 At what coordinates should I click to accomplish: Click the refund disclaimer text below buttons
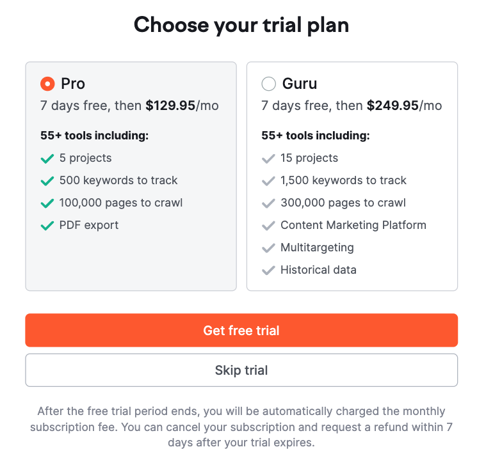click(241, 427)
